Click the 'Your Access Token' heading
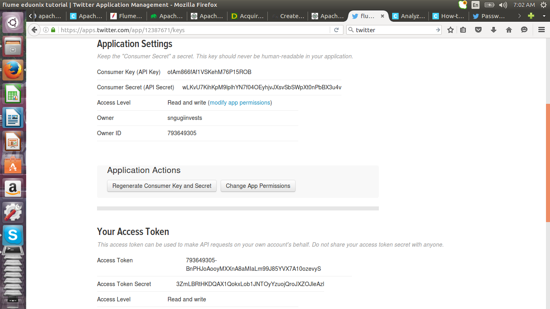The height and width of the screenshot is (309, 550). 133,232
